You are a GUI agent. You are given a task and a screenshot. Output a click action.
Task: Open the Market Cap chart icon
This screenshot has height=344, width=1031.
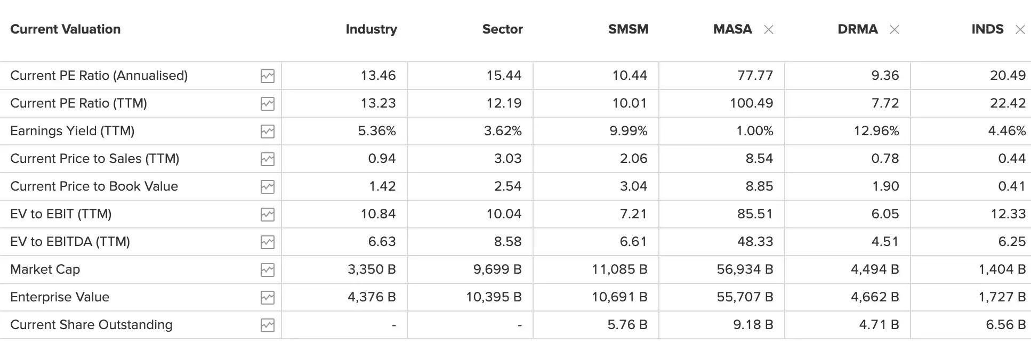[268, 270]
